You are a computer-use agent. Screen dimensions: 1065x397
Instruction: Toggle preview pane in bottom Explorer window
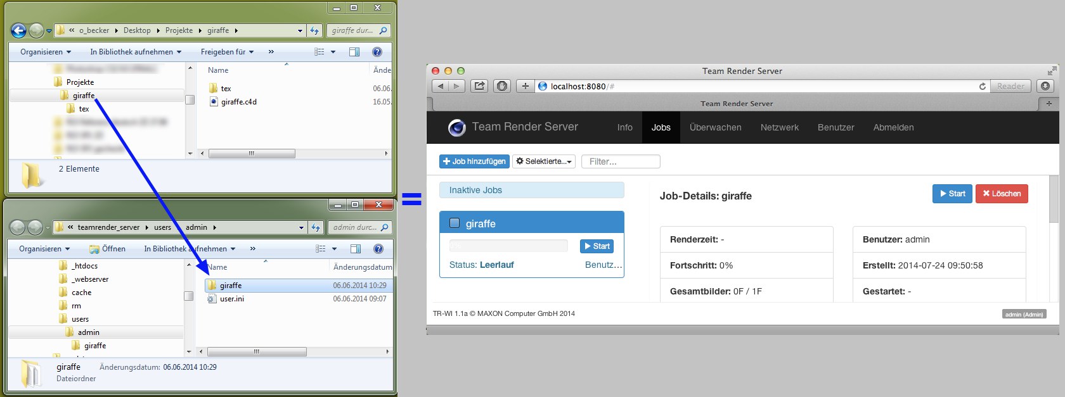tap(356, 249)
